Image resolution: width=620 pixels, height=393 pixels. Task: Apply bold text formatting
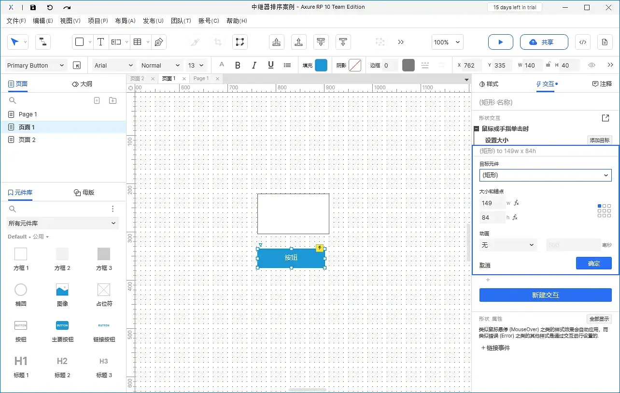point(238,65)
